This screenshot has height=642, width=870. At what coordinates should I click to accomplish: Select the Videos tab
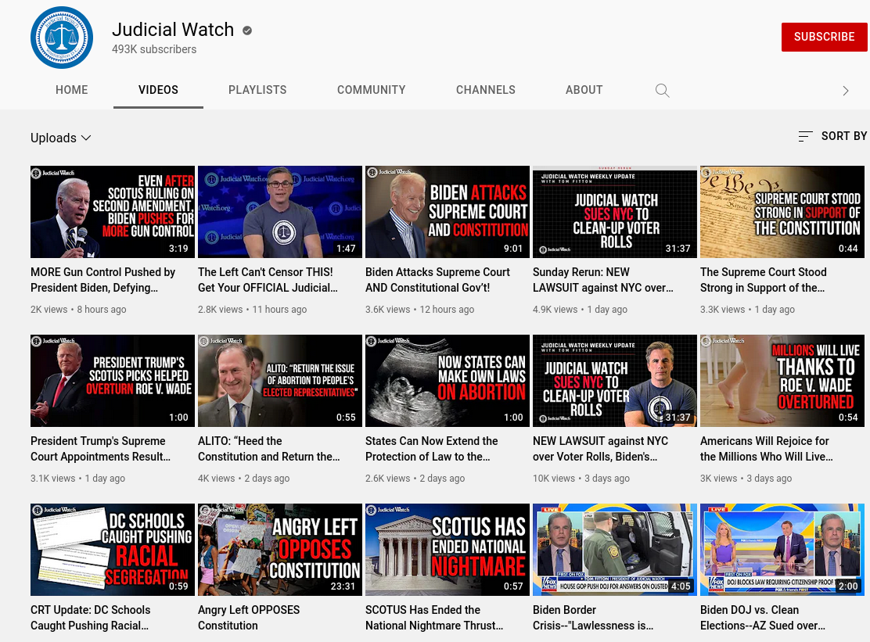[158, 90]
